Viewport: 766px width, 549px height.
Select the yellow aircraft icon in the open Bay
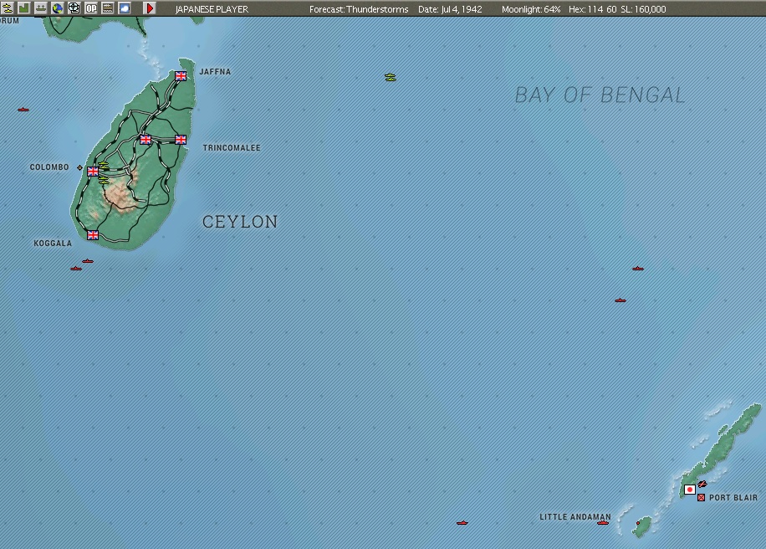(391, 77)
